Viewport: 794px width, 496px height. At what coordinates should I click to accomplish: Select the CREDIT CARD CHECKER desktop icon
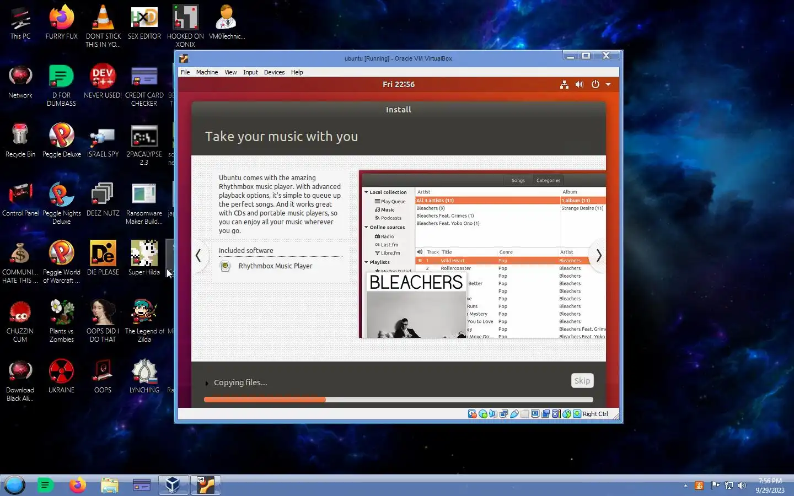coord(144,85)
